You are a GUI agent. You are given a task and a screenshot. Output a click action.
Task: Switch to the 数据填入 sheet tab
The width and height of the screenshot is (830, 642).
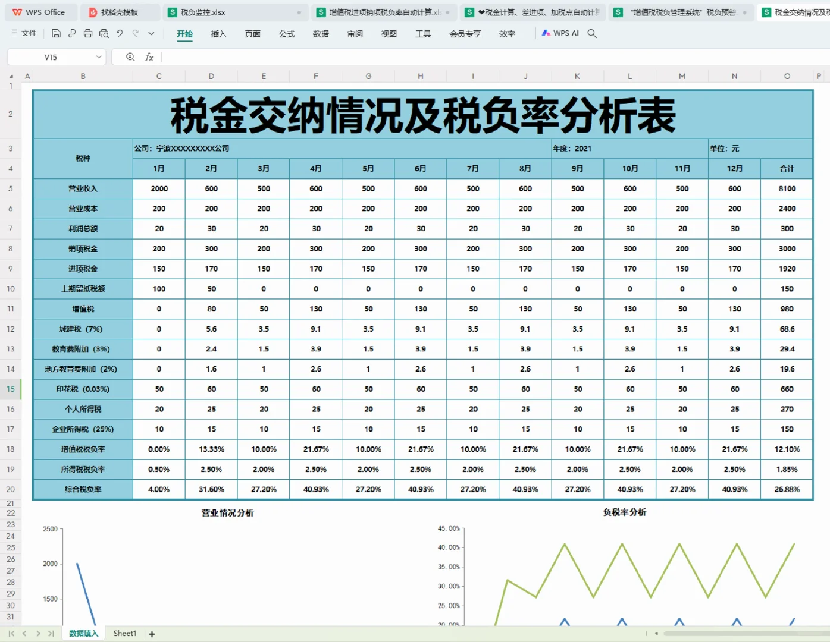(x=83, y=633)
